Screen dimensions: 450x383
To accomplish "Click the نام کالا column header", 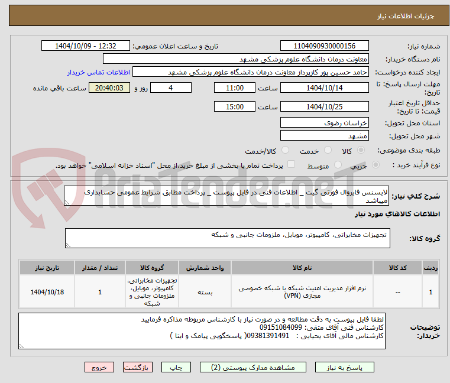I will tap(302, 268).
